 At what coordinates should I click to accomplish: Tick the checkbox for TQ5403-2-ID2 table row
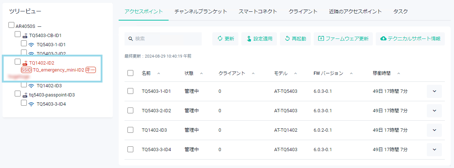pos(130,110)
